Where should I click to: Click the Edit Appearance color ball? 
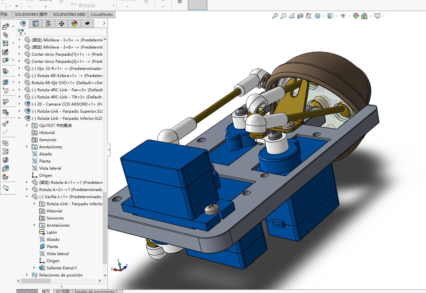[356, 16]
